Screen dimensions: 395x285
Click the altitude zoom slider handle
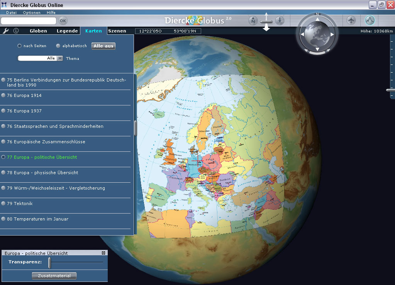pyautogui.click(x=391, y=90)
